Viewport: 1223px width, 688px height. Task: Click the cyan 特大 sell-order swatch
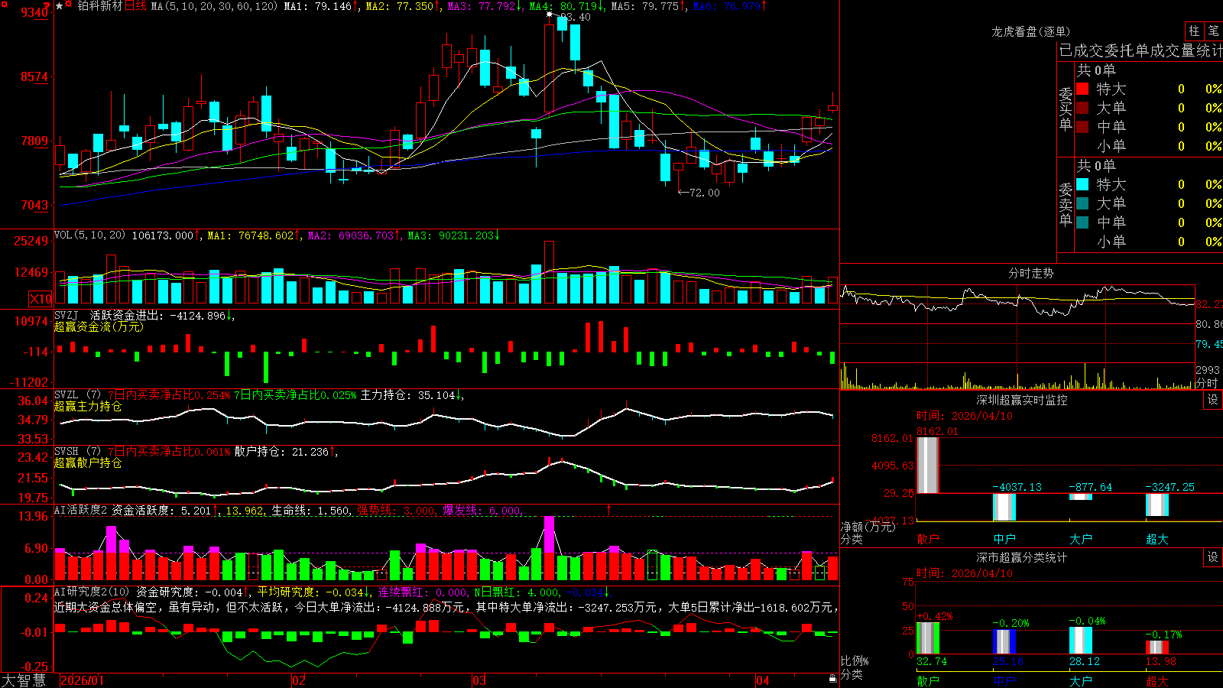(x=1082, y=184)
